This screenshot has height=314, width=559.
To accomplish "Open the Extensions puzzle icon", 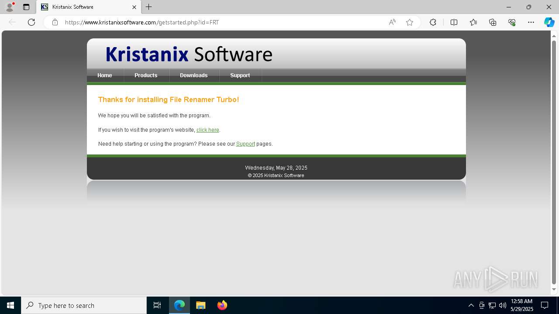I will 433,22.
